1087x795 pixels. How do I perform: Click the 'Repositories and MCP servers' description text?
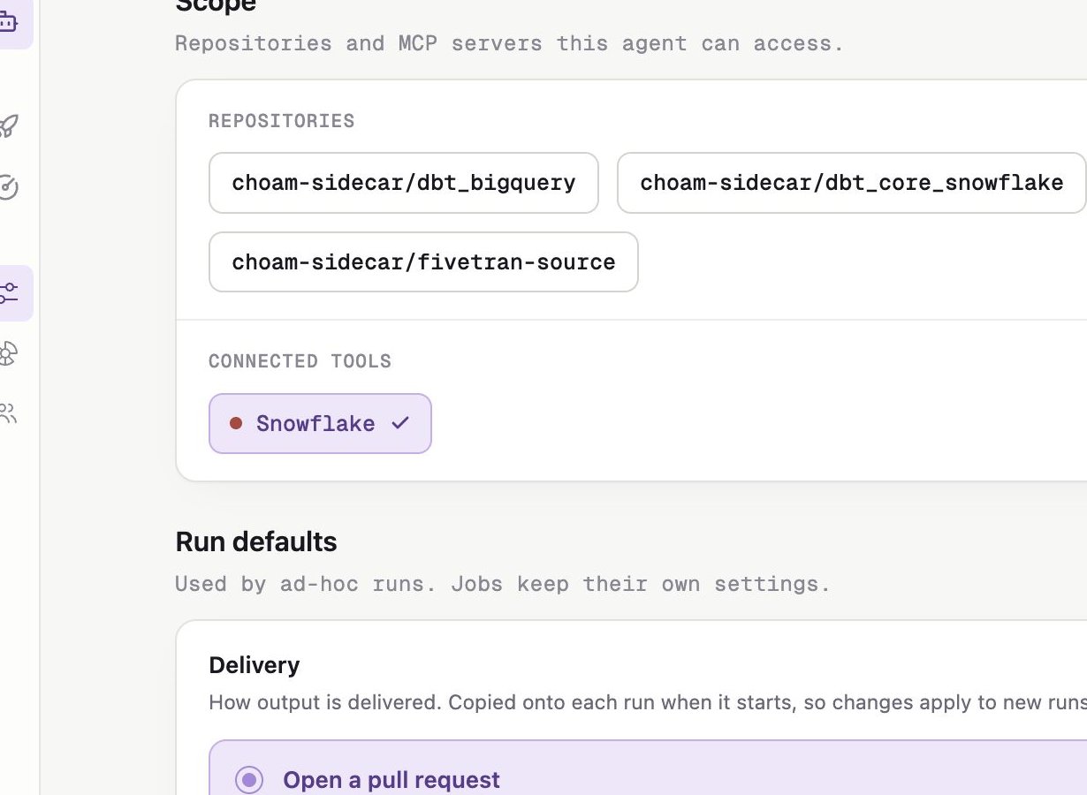[509, 43]
